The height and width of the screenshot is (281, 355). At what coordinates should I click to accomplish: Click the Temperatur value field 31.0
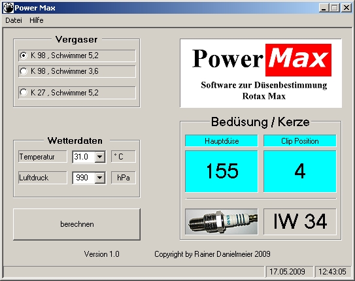pos(84,157)
